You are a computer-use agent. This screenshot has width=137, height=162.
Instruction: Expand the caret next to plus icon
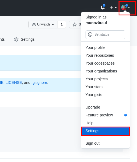coord(116,7)
